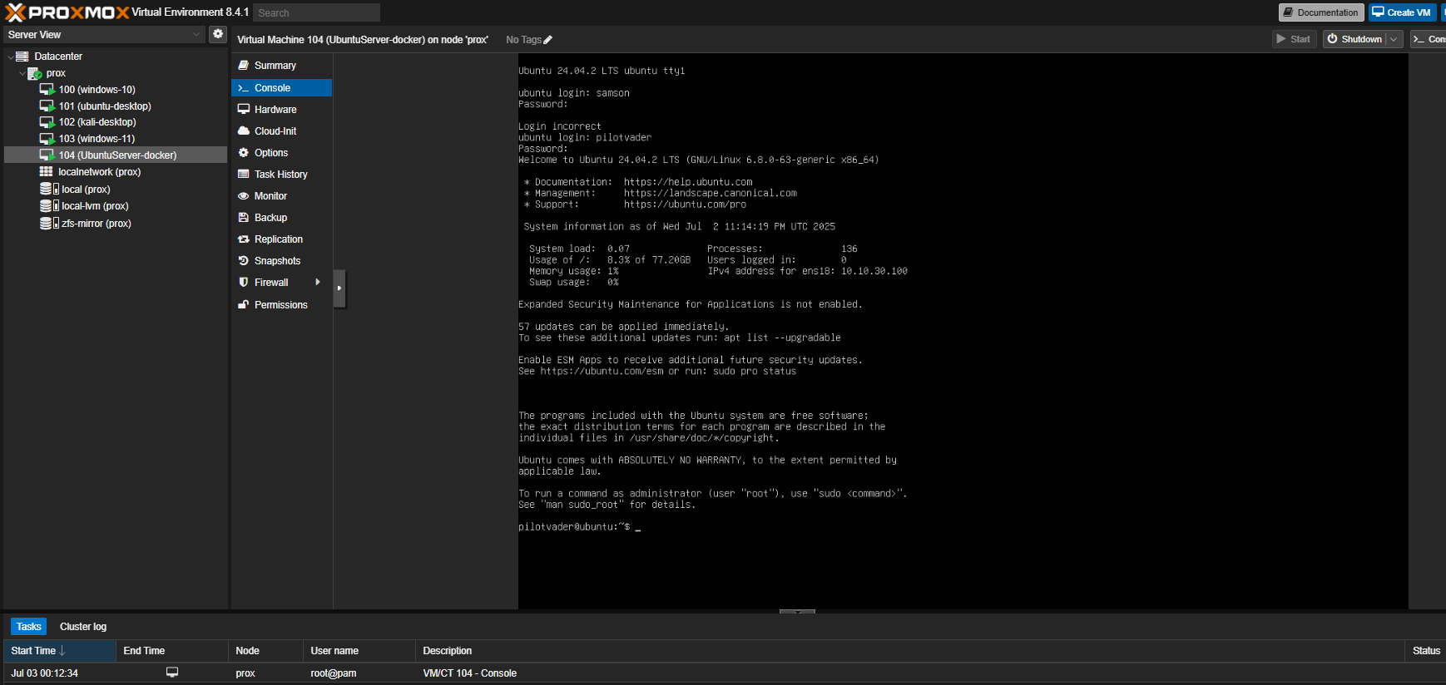This screenshot has width=1446, height=685.
Task: Click the console monitor icon in task row
Action: 172,672
